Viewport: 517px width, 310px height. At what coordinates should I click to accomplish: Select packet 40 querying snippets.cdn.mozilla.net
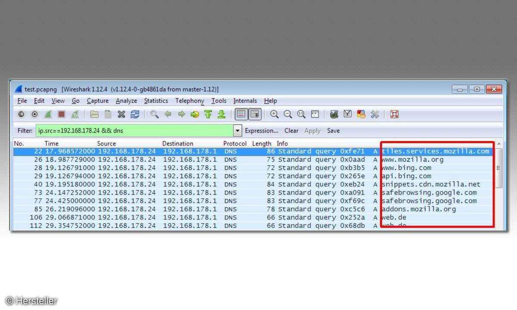coord(254,184)
